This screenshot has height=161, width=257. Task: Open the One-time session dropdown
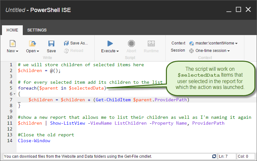[x=229, y=51]
